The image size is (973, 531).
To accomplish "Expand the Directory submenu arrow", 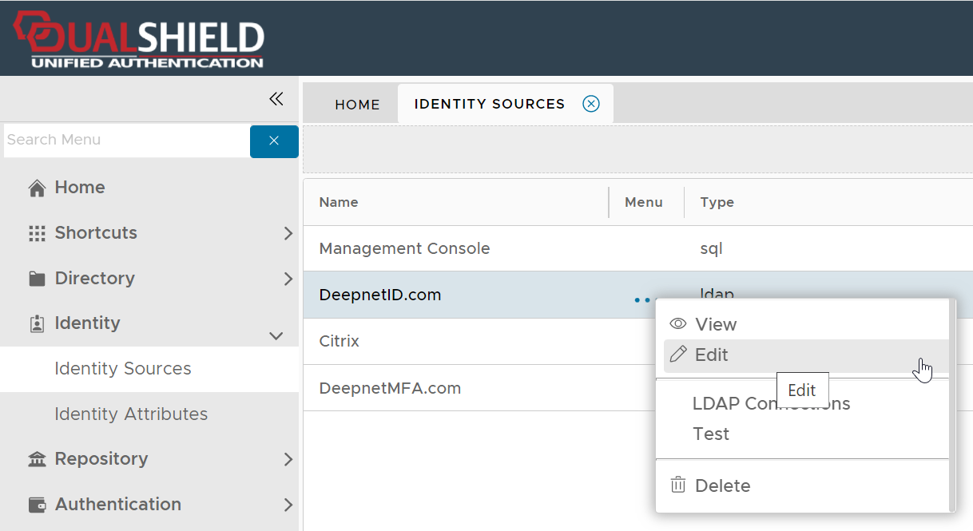I will click(288, 279).
